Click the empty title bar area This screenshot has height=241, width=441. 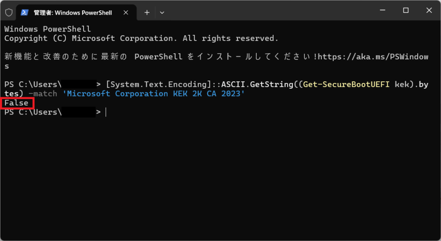click(x=267, y=11)
